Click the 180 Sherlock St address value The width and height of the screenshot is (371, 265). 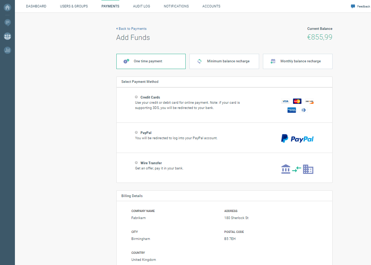coord(236,218)
